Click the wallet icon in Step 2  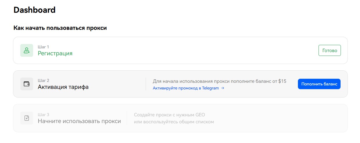[x=27, y=84]
